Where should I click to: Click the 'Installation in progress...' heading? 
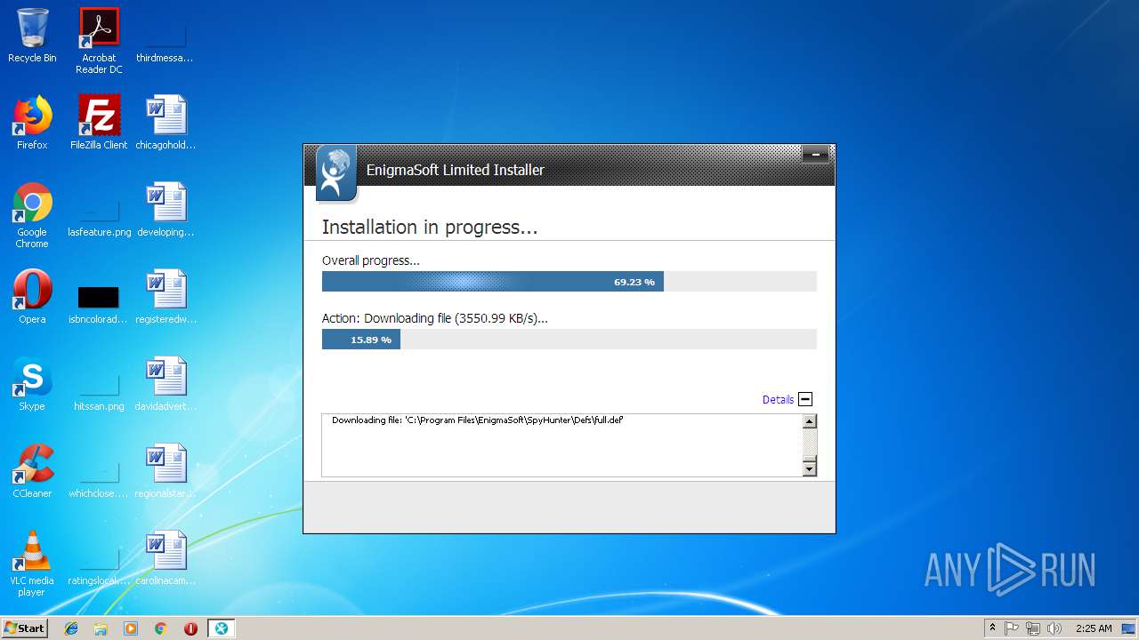430,228
